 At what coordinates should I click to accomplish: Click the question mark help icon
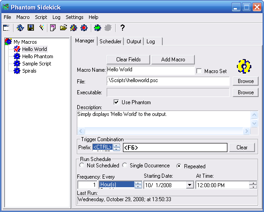(123, 28)
